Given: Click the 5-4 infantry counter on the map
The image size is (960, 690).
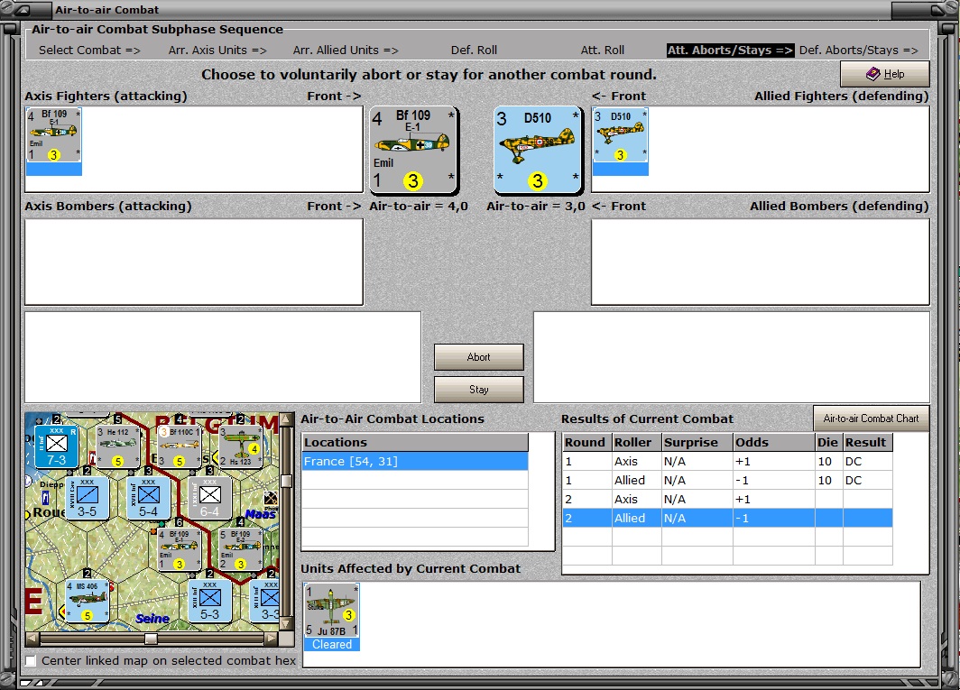Looking at the screenshot, I should [x=148, y=499].
